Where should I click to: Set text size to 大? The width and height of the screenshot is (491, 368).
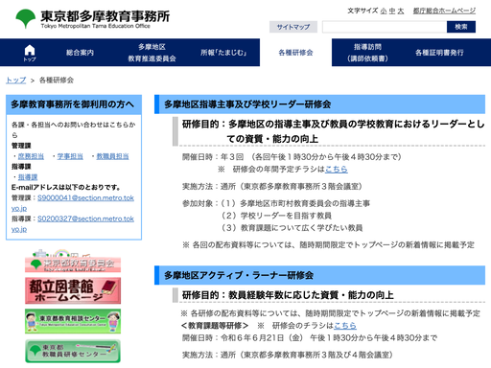pyautogui.click(x=401, y=11)
